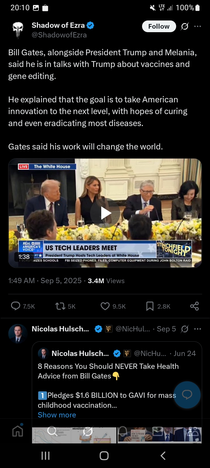
Task: Play the White House video
Action: pos(105,213)
